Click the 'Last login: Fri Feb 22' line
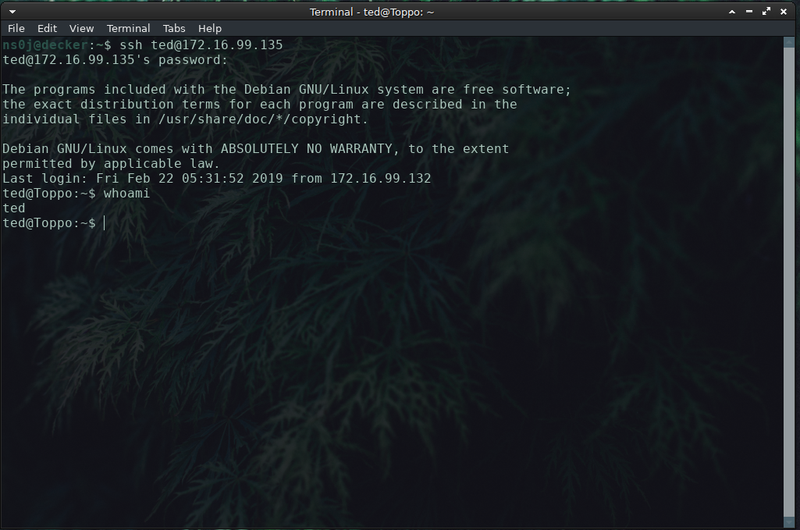This screenshot has width=800, height=530. tap(217, 179)
